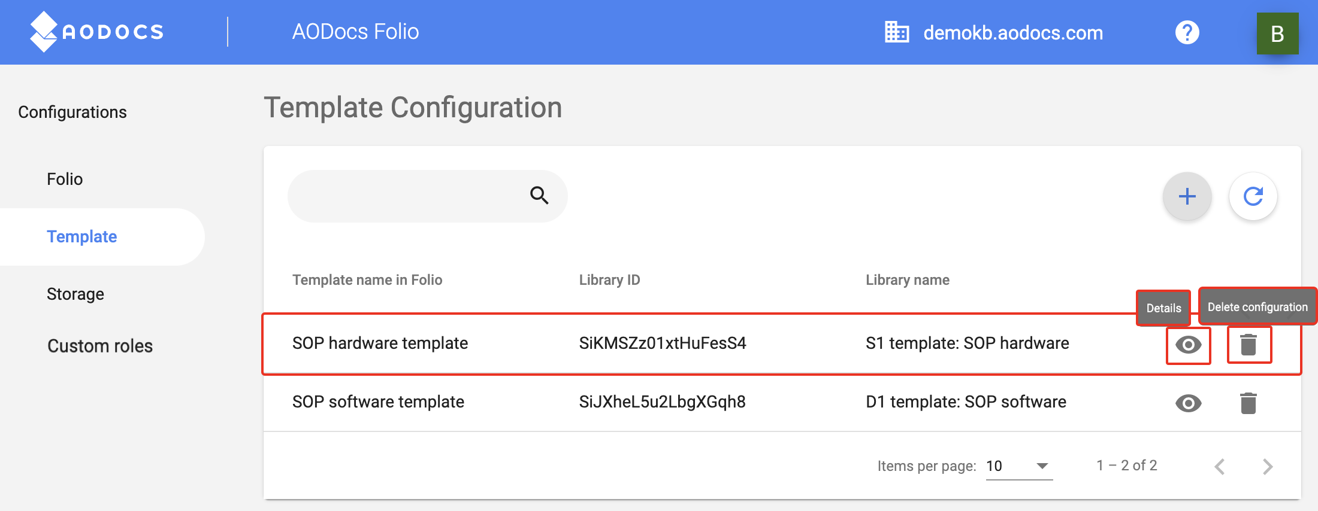The width and height of the screenshot is (1318, 511).
Task: Open the Folio configuration section
Action: [x=65, y=179]
